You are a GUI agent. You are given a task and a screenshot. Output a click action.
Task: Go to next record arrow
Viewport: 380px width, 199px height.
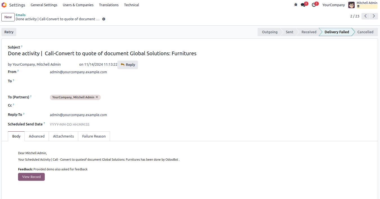click(374, 16)
